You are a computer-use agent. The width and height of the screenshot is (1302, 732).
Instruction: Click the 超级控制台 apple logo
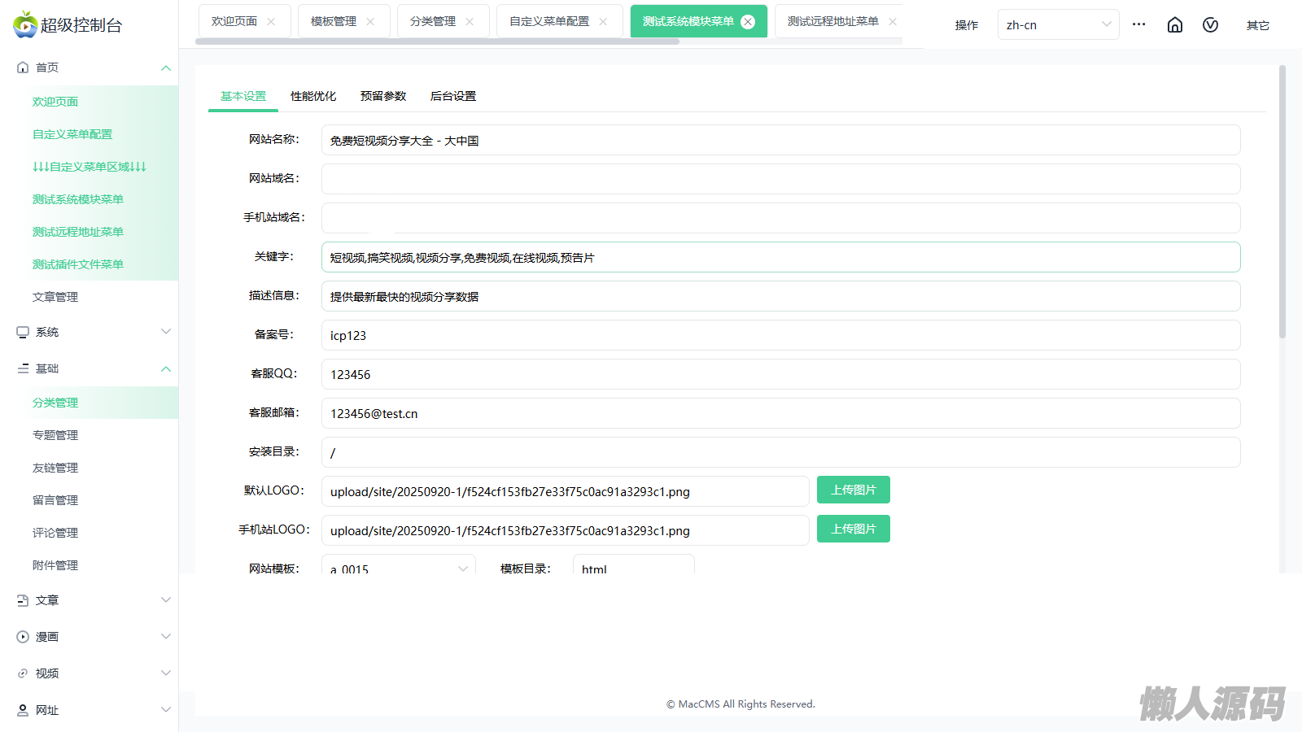click(25, 24)
